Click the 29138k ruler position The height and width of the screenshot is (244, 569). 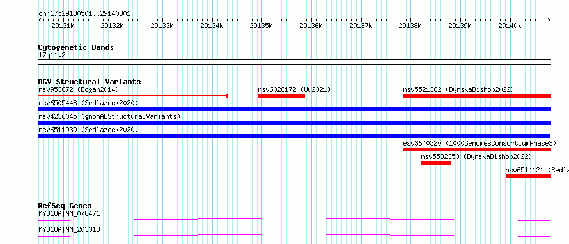click(410, 26)
